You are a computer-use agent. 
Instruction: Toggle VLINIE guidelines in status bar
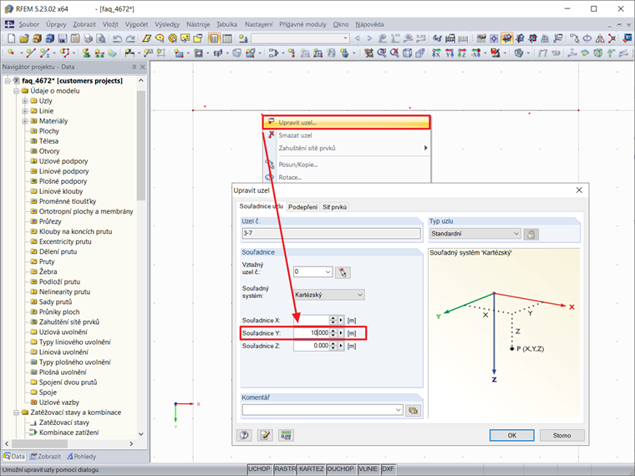tap(368, 468)
